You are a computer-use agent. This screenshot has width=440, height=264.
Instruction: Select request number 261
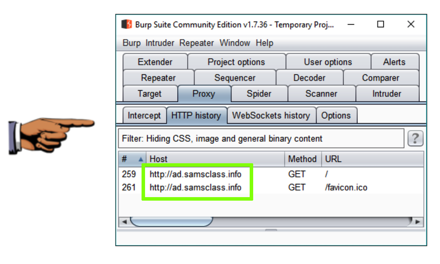129,187
